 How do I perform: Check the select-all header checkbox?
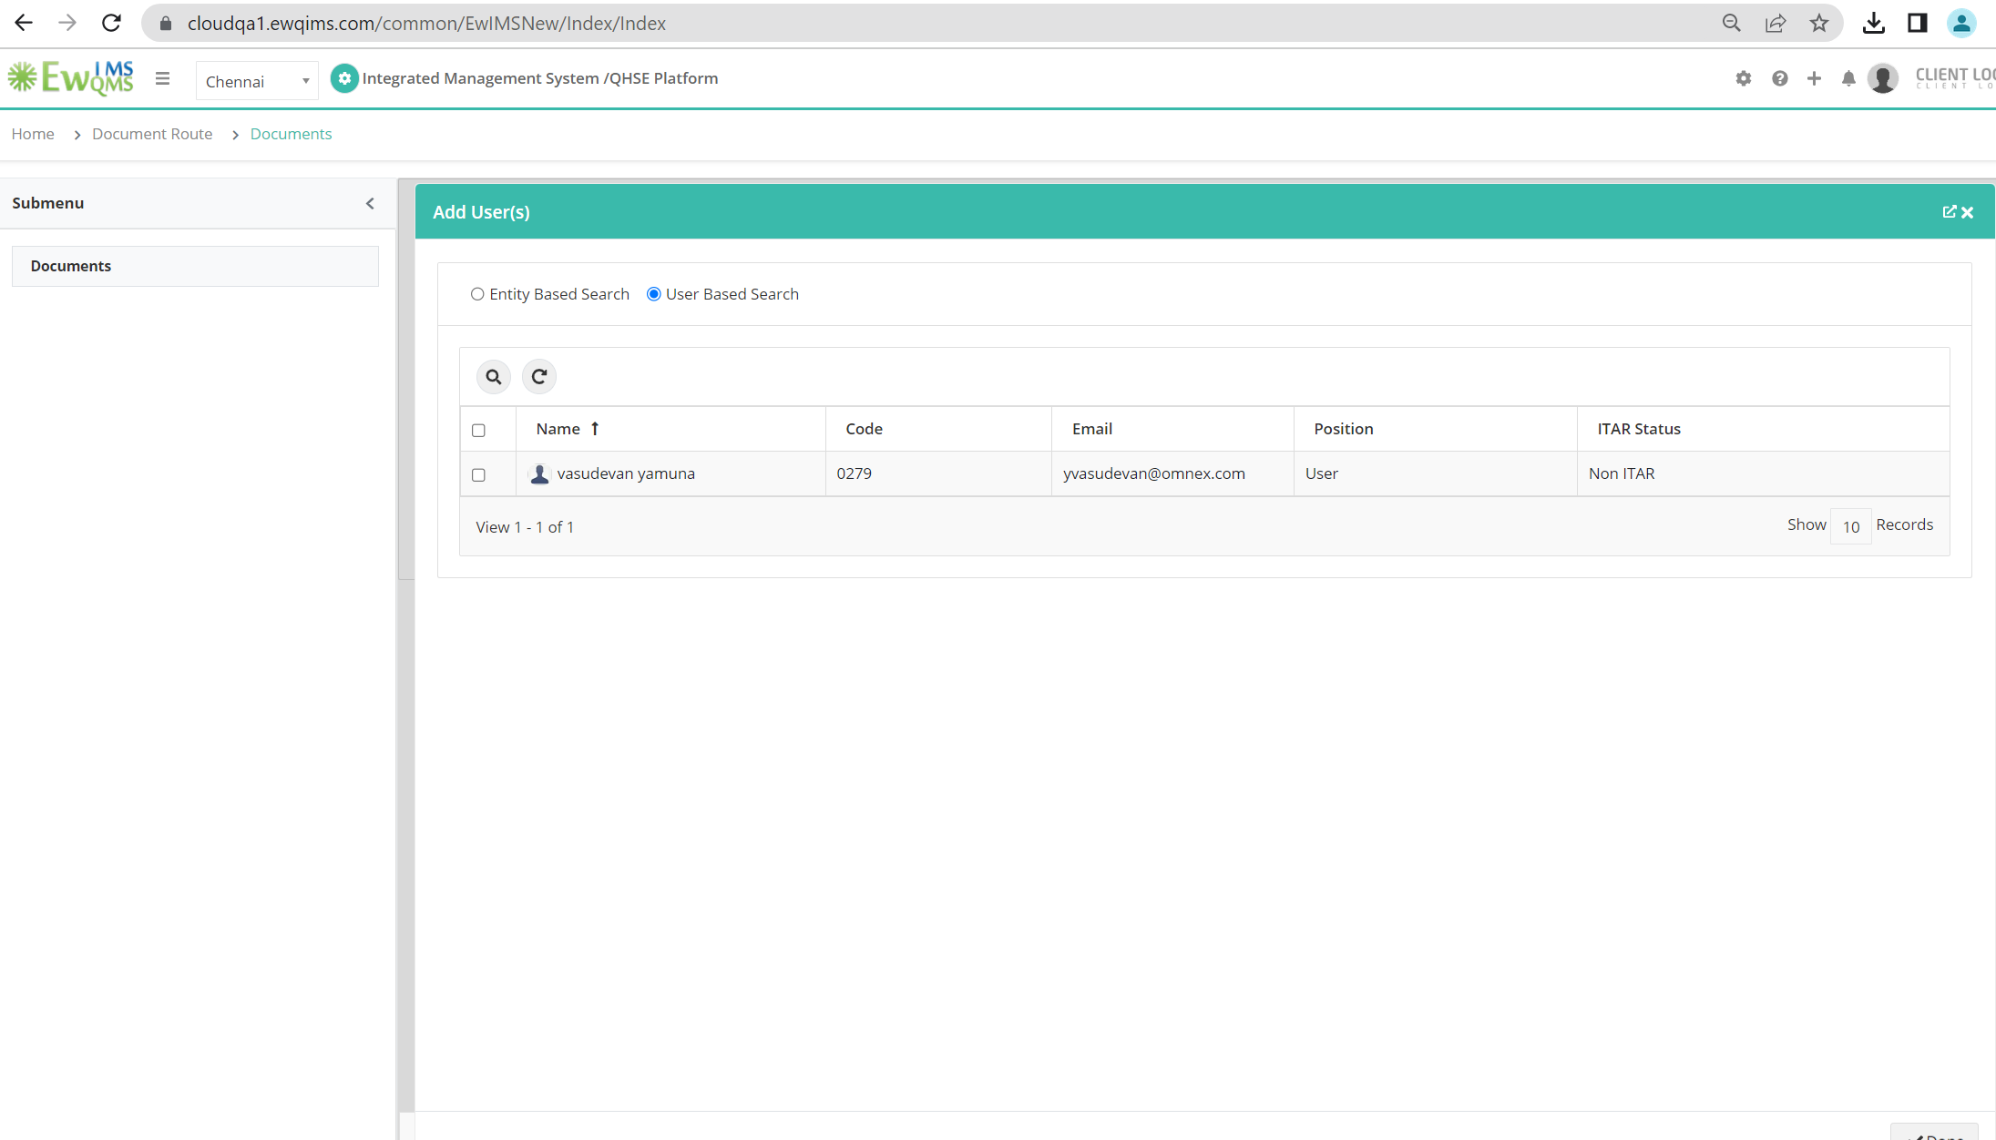click(478, 430)
